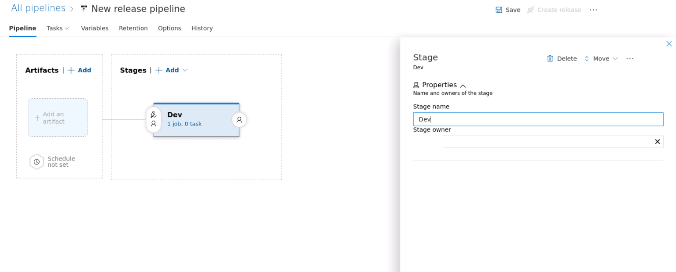Follow the All pipelines breadcrumb link
Screen dimensions: 676x272
point(38,8)
